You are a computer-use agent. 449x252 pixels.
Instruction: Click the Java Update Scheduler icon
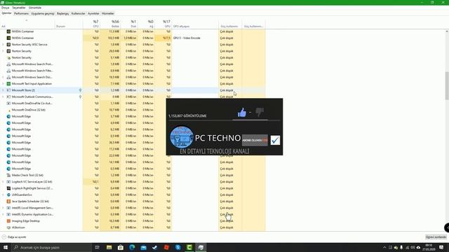click(x=8, y=202)
